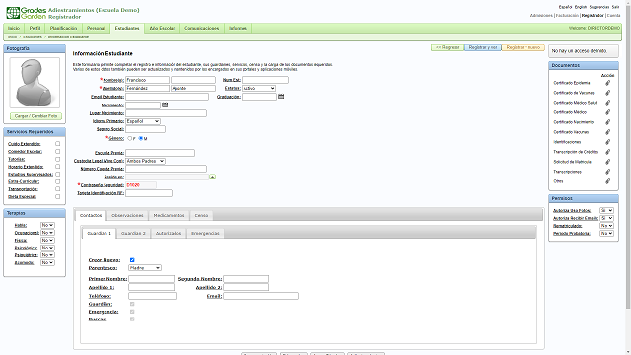Viewport: 631px width, 355px height.
Task: Toggle the Crear Nuevo checkbox
Action: (x=132, y=260)
